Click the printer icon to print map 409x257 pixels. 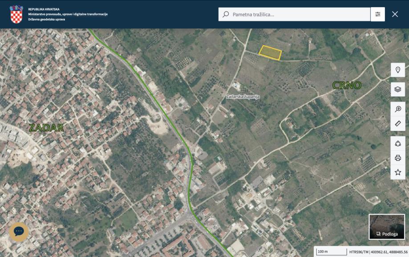[x=397, y=158]
